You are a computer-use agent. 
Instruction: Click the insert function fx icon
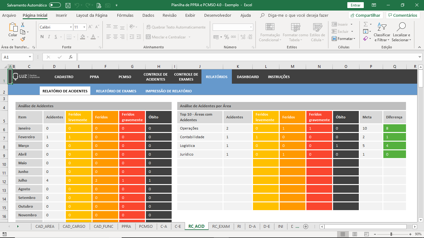tap(71, 57)
